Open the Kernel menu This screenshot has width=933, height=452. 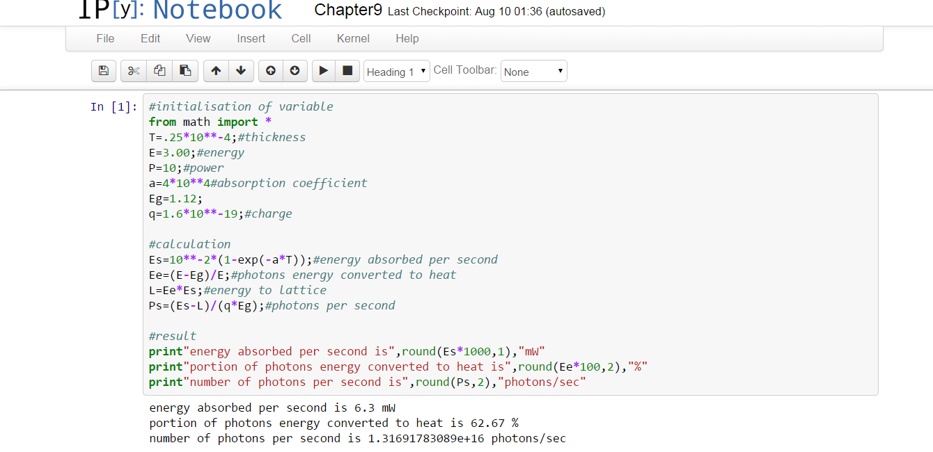pos(353,39)
